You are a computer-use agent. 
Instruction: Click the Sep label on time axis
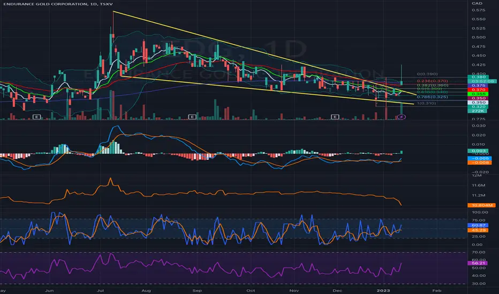point(197,290)
